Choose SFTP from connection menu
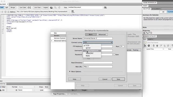Image resolution: width=173 pixels, height=97 pixels. [92, 48]
